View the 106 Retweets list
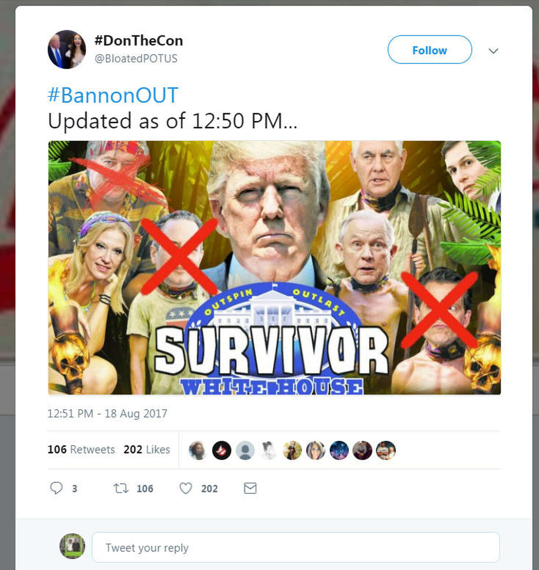 (x=81, y=449)
